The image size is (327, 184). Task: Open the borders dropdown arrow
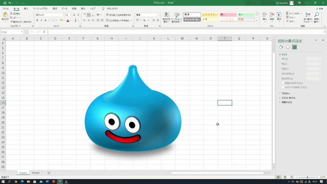click(56, 20)
